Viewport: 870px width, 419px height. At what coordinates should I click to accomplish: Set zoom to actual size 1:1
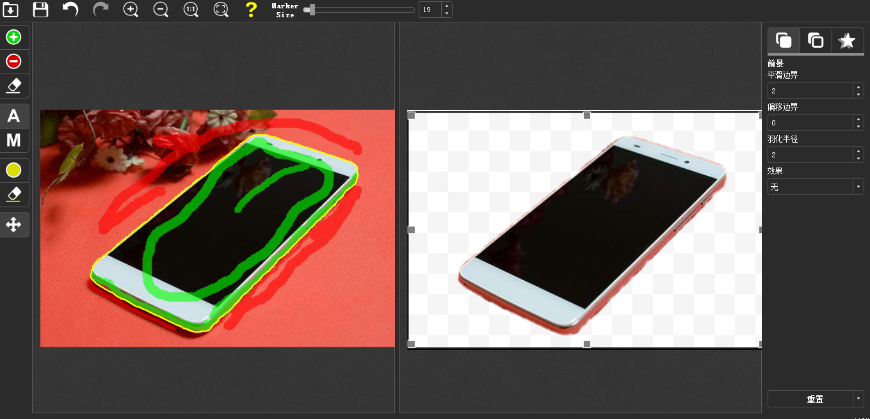tap(191, 10)
